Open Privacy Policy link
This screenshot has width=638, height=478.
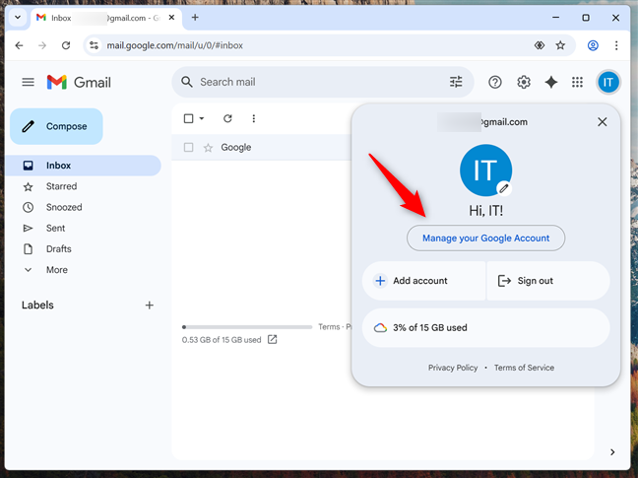[453, 368]
